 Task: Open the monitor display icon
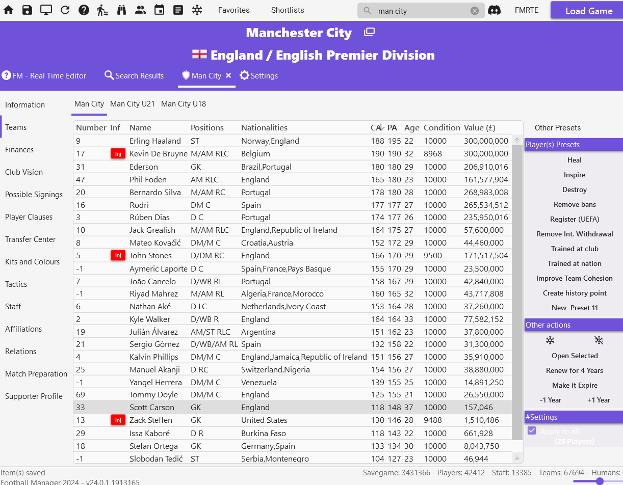tap(46, 10)
